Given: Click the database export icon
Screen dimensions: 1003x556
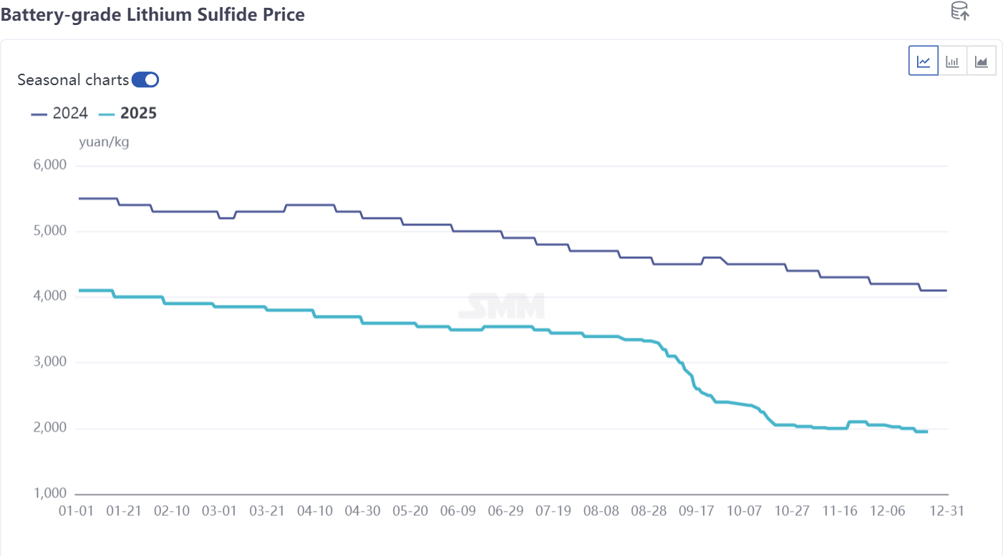Looking at the screenshot, I should point(959,11).
